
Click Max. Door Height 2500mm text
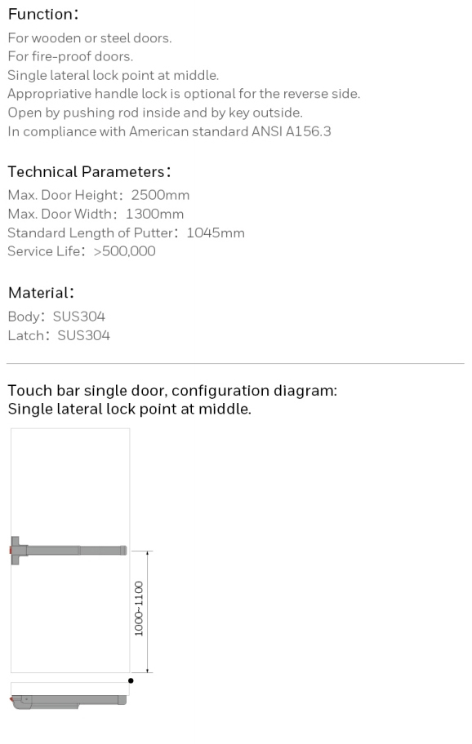98,195
